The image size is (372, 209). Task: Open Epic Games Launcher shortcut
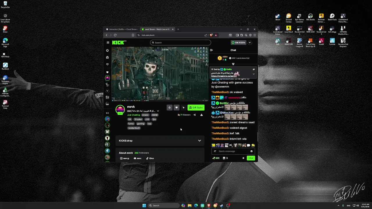pyautogui.click(x=300, y=18)
